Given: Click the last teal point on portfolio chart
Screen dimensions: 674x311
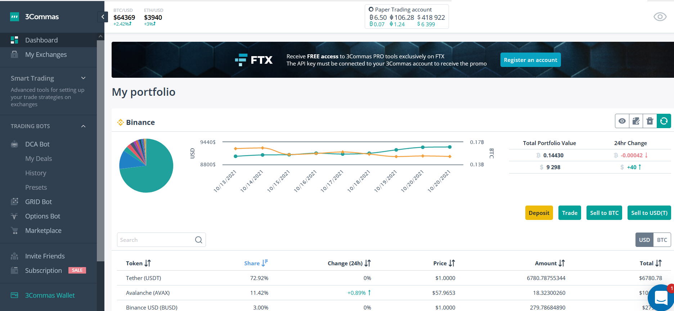Looking at the screenshot, I should tap(450, 147).
